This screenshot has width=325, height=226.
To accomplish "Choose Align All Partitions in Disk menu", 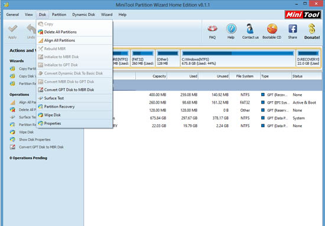I will [x=74, y=40].
